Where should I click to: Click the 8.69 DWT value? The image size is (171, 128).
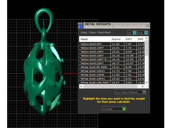[x=129, y=52]
